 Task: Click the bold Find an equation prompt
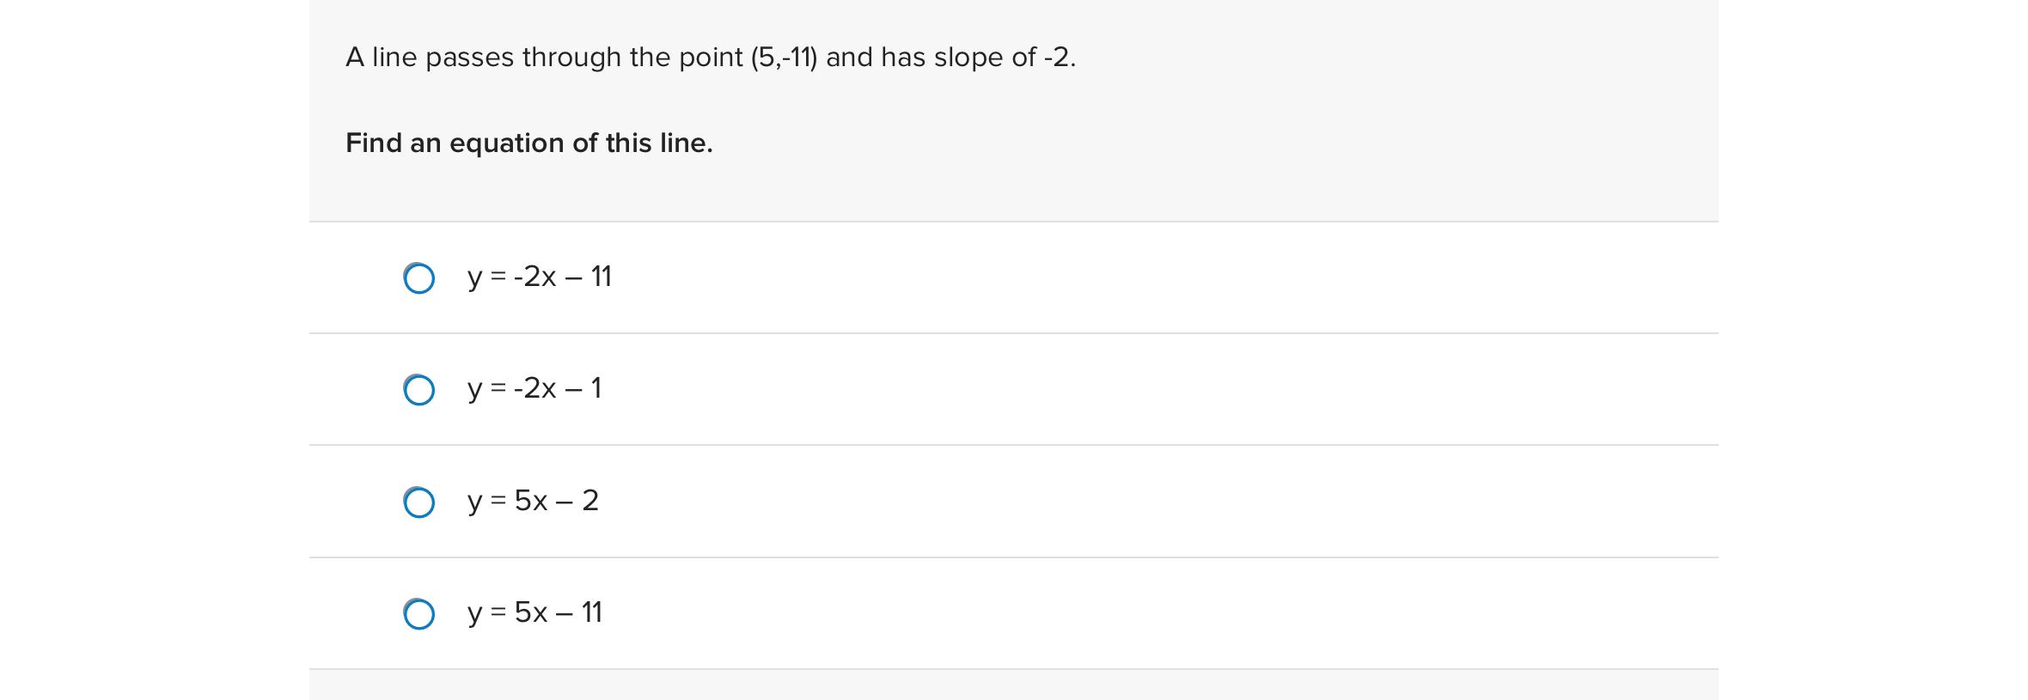[529, 143]
